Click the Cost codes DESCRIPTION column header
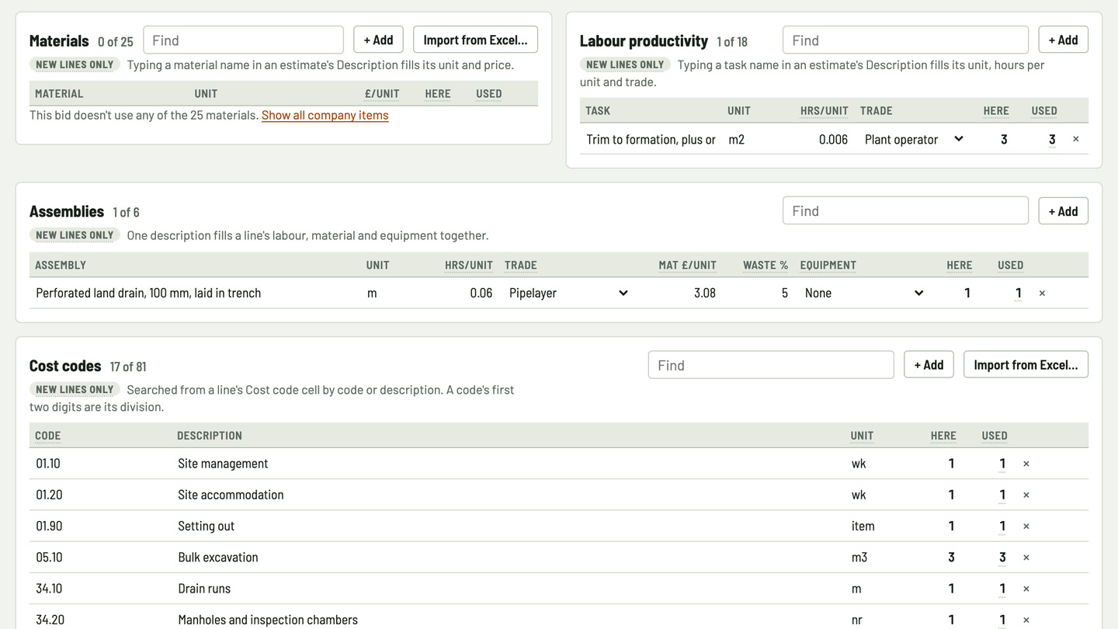 pyautogui.click(x=210, y=436)
